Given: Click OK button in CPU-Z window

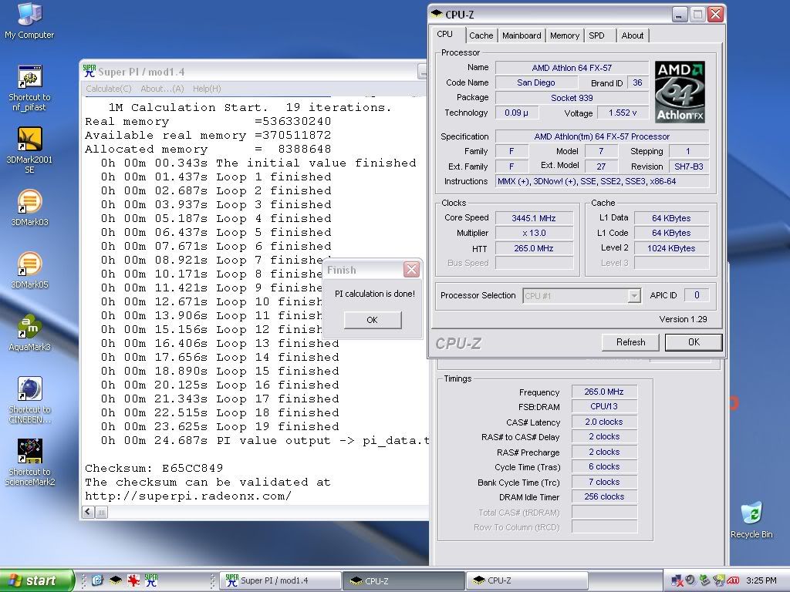Looking at the screenshot, I should (x=694, y=342).
